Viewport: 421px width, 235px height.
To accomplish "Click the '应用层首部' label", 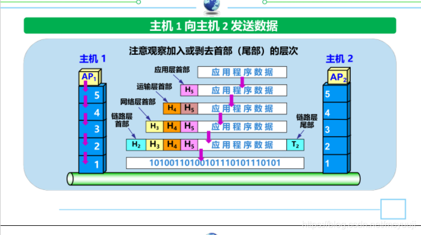I will (x=172, y=70).
